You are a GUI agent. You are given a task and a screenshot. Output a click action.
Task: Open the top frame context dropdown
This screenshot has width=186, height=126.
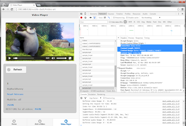click(95, 98)
